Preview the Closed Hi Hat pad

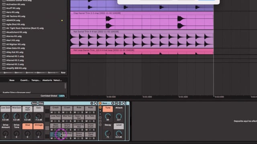point(78,130)
